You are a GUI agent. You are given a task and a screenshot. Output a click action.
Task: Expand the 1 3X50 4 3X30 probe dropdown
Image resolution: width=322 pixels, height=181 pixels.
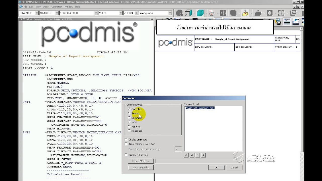pyautogui.click(x=96, y=13)
